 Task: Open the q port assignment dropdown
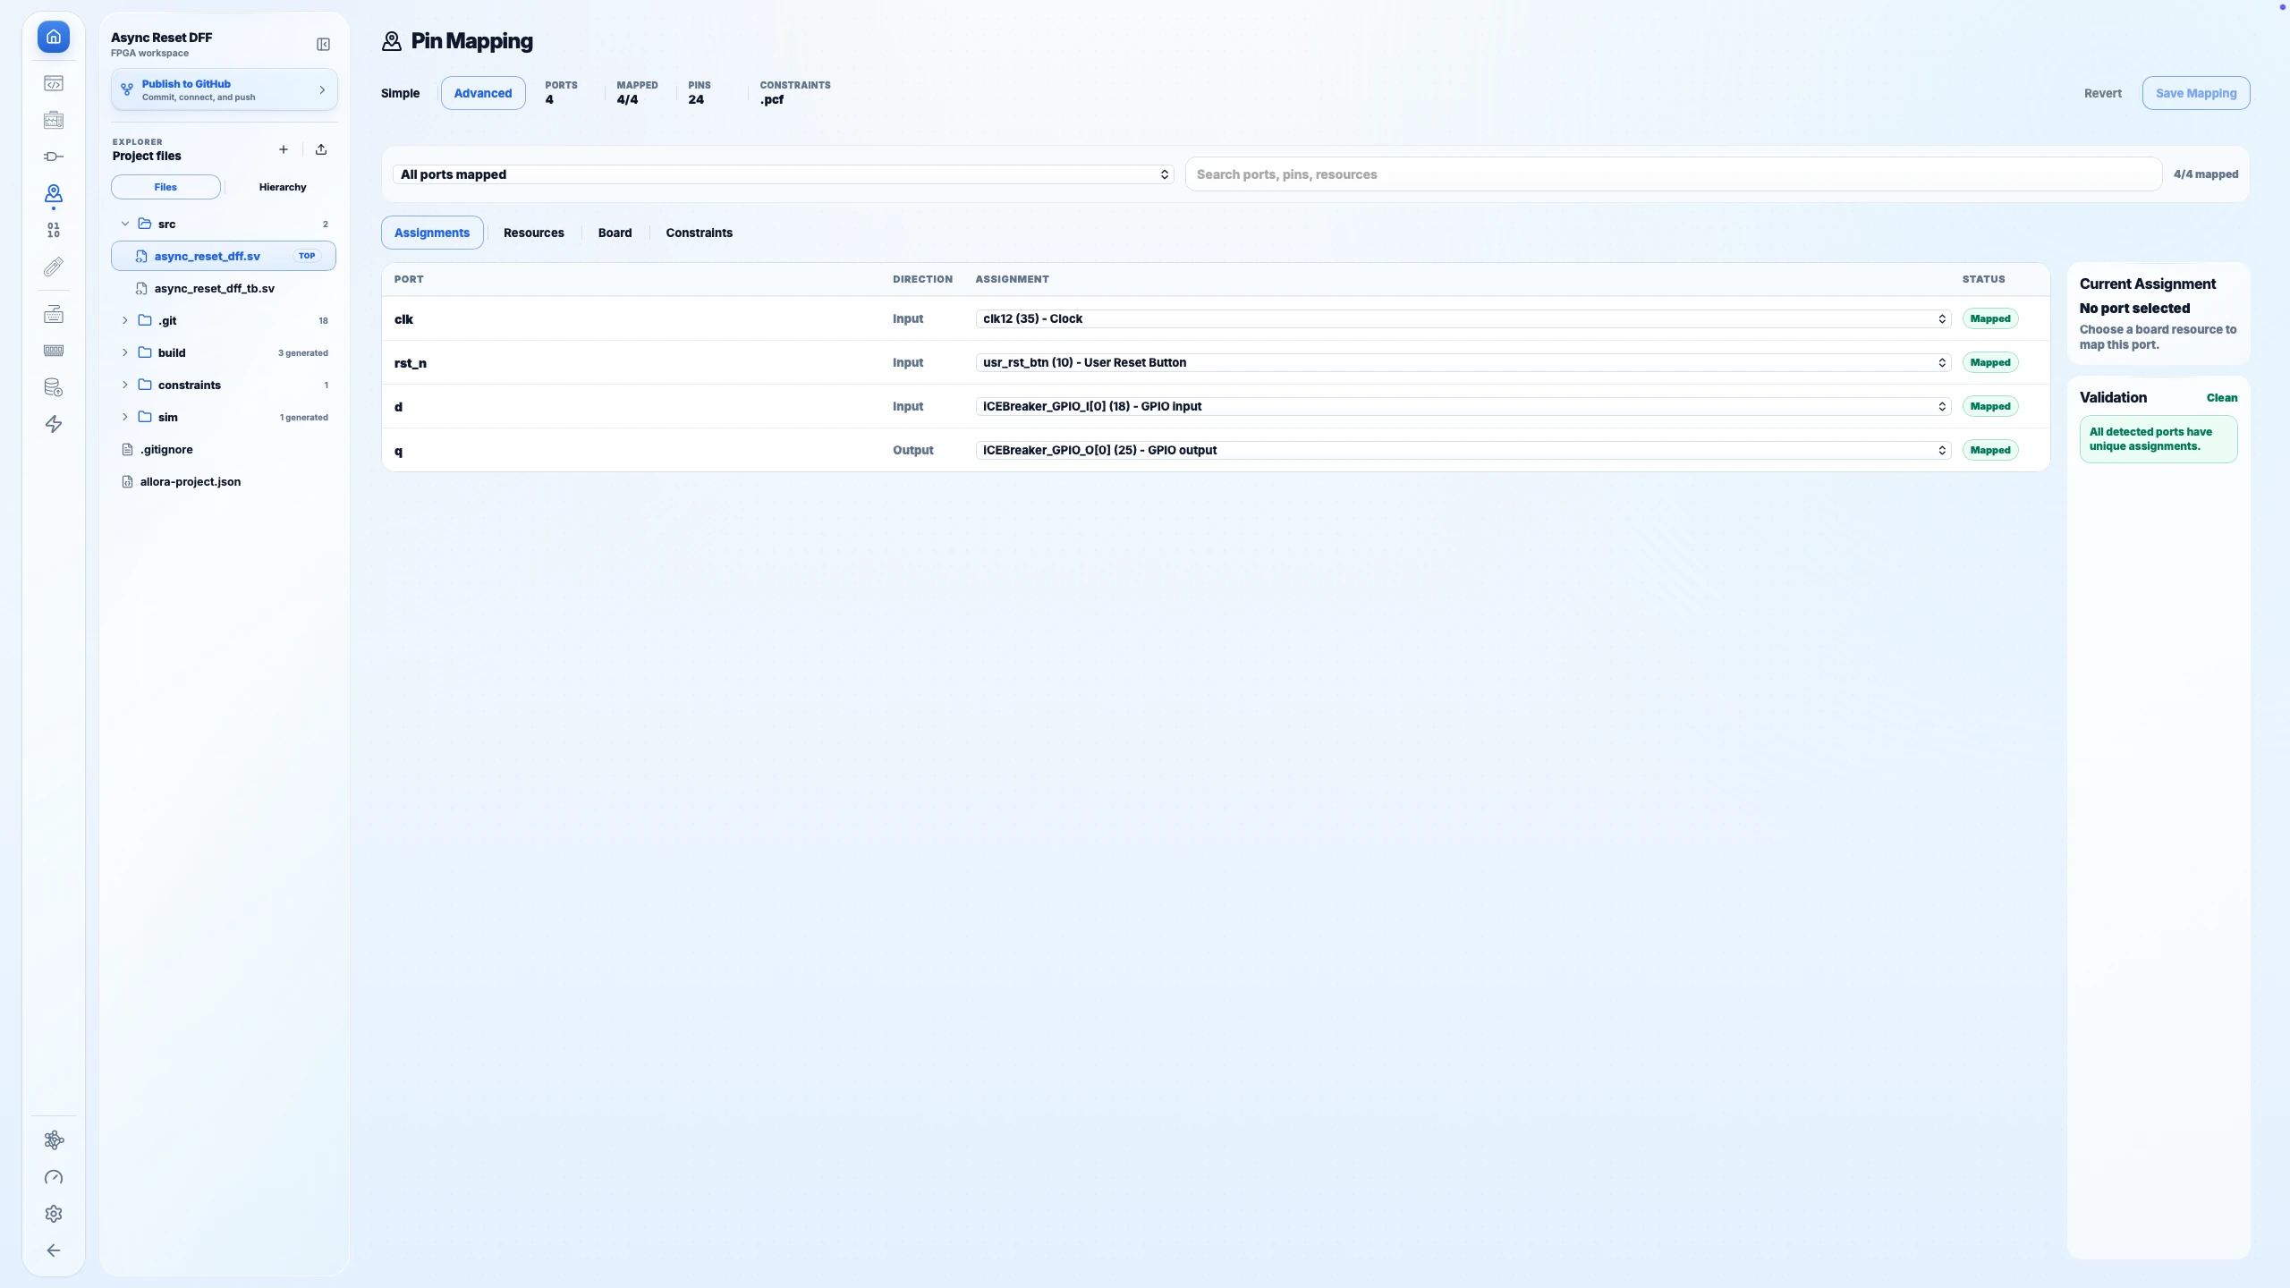click(1463, 450)
